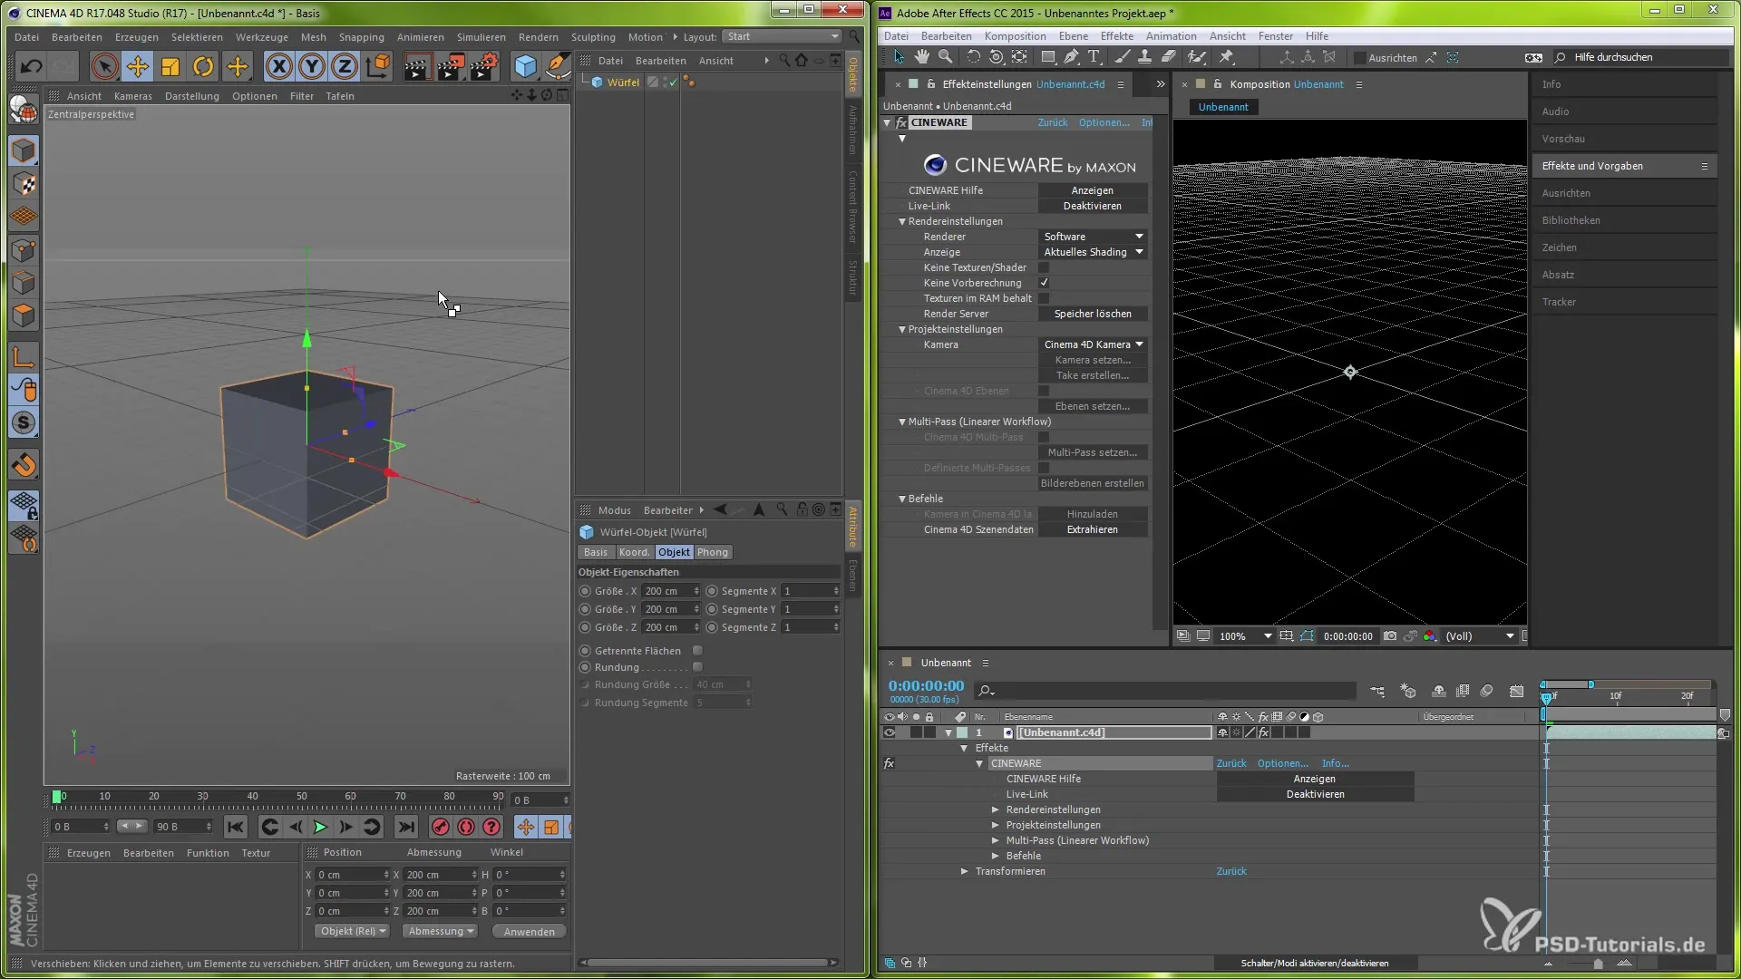Screen dimensions: 1741x979
Task: Click the Undo arrow in Cinema 4D toolbar
Action: pyautogui.click(x=32, y=66)
